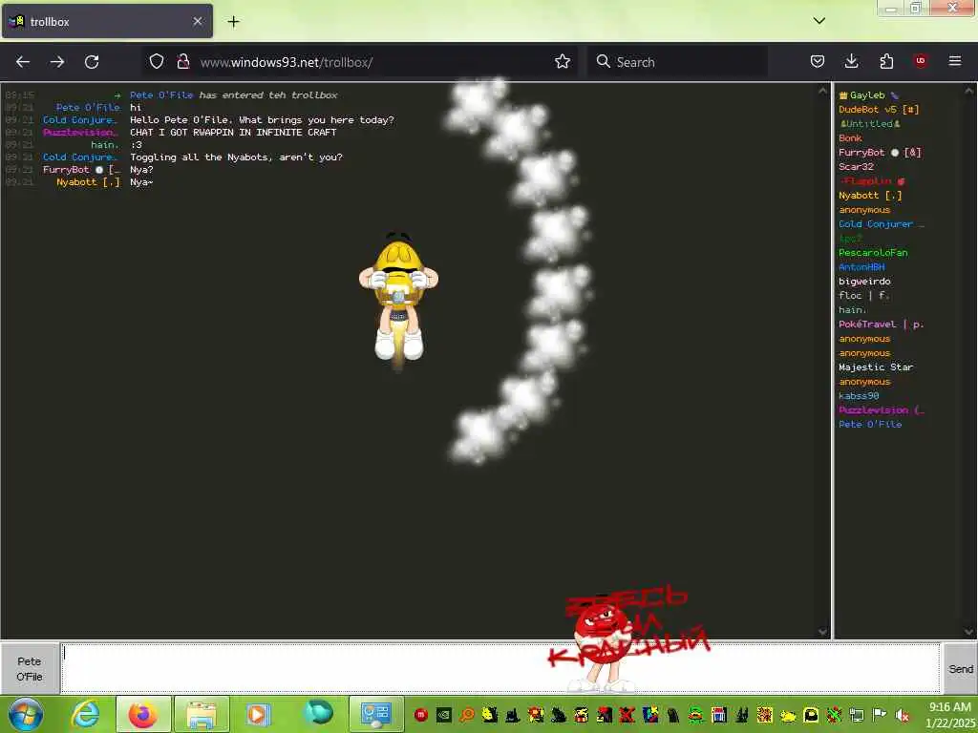Viewport: 978px width, 733px height.
Task: Click the chat pane scroll-up arrow
Action: tap(822, 91)
